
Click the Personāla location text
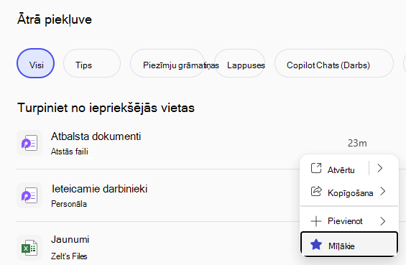click(69, 204)
